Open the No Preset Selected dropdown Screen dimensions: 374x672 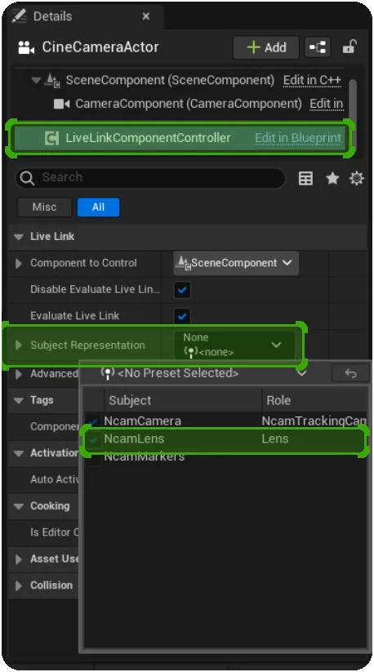[x=203, y=373]
